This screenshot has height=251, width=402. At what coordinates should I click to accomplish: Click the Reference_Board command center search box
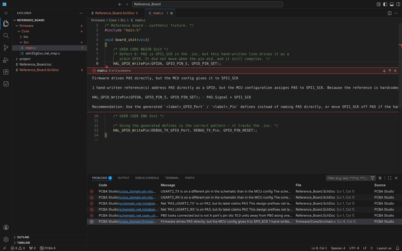tap(208, 4)
